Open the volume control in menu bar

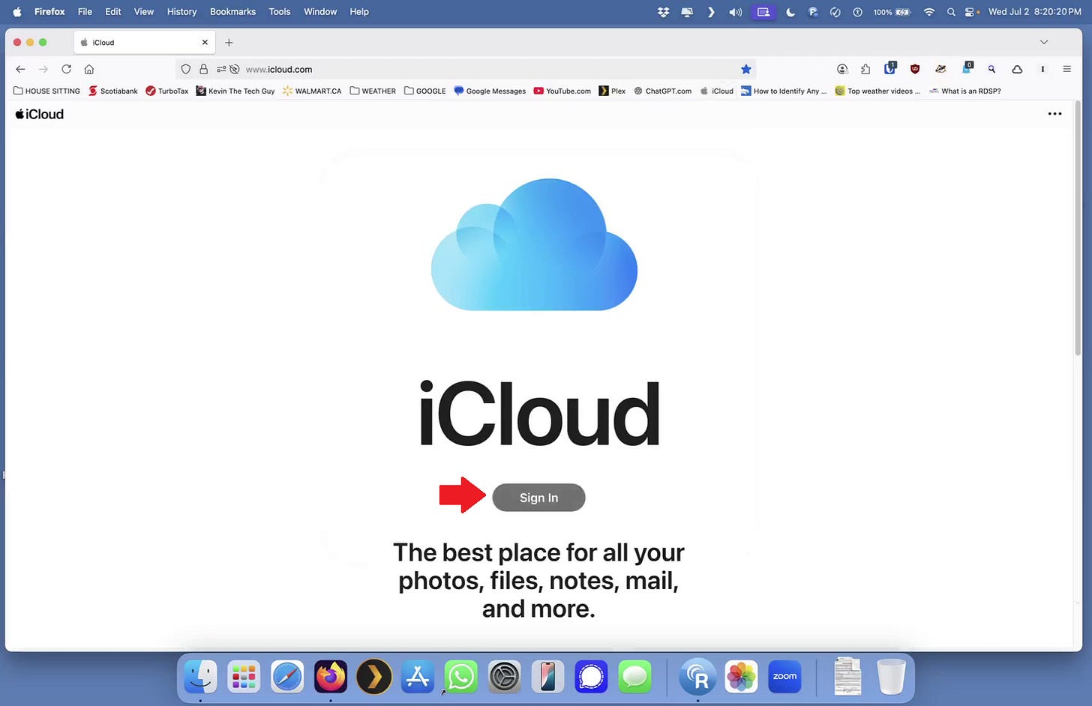point(735,12)
